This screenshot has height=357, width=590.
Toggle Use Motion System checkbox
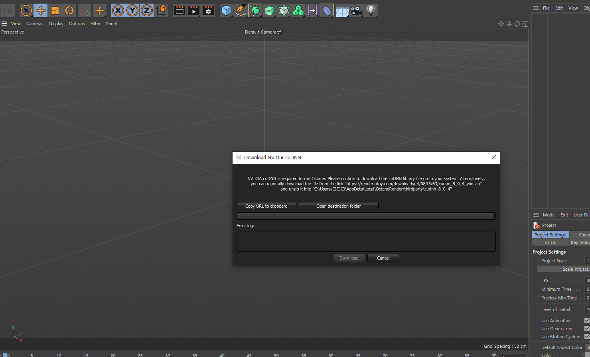pyautogui.click(x=587, y=337)
